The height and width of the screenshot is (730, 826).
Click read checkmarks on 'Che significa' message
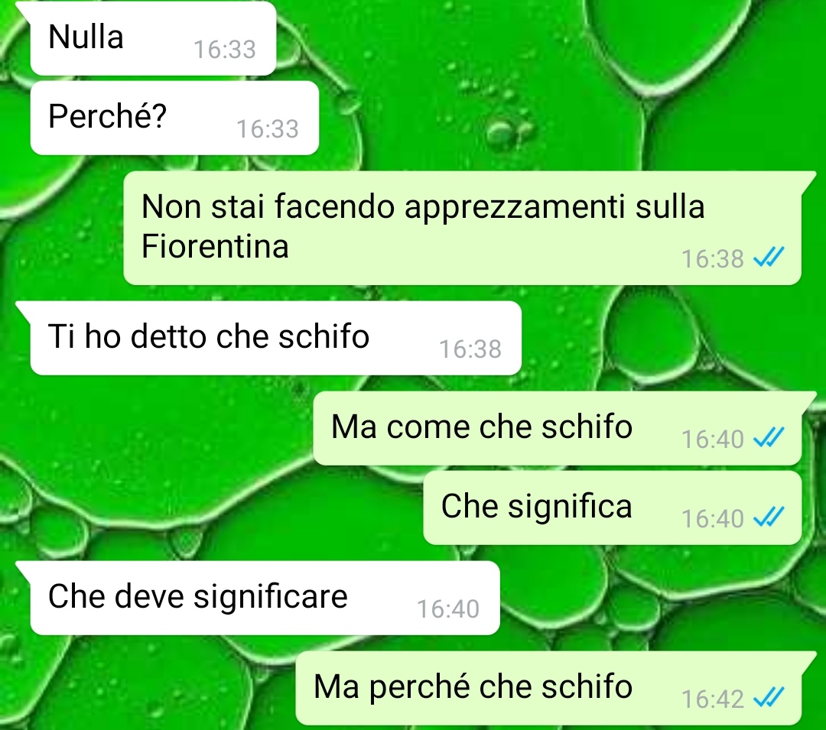click(x=769, y=517)
